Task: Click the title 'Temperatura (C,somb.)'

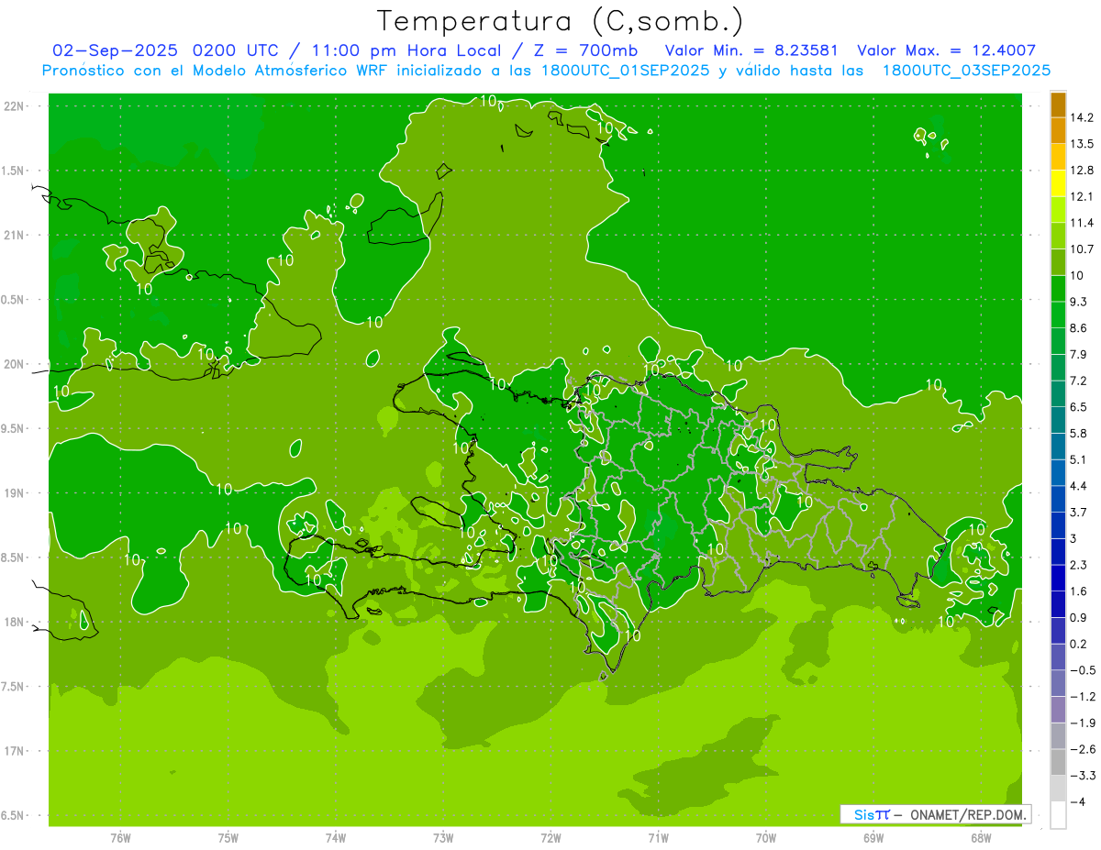Action: point(561,20)
